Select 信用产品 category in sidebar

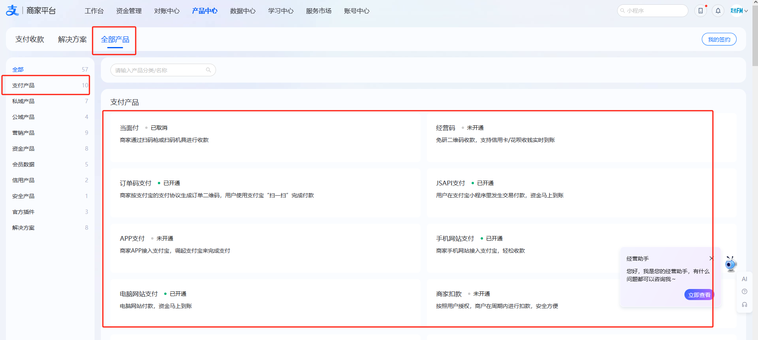pyautogui.click(x=50, y=180)
